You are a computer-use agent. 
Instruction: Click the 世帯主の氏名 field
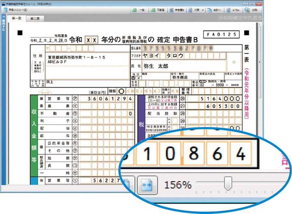(x=212, y=76)
